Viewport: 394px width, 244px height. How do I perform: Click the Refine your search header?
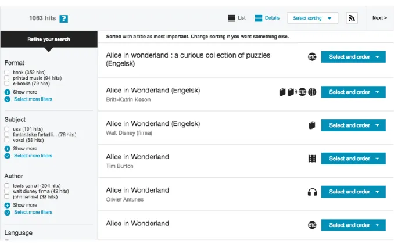pos(49,39)
